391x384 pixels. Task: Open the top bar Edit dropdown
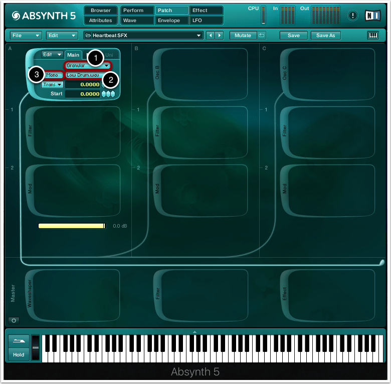[62, 36]
